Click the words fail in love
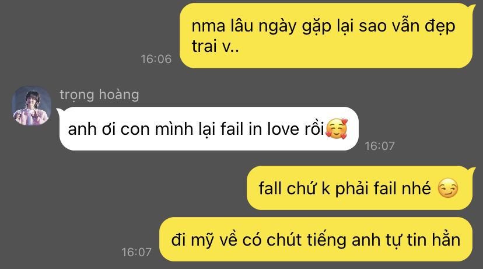This screenshot has width=483, height=269. tap(260, 129)
